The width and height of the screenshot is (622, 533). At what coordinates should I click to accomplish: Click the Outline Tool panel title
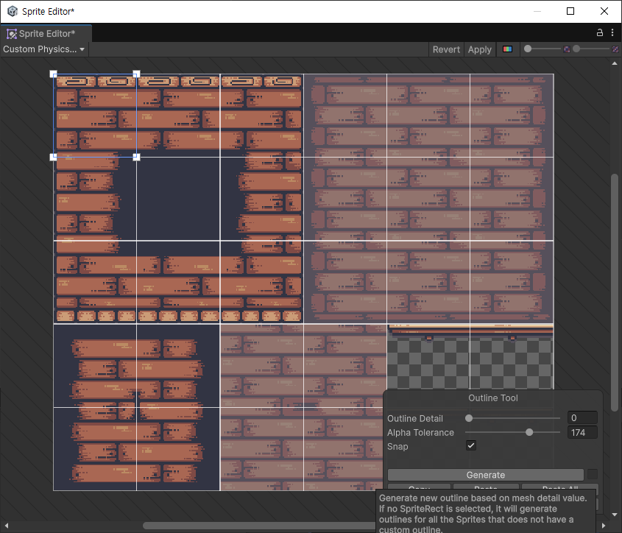(x=493, y=398)
